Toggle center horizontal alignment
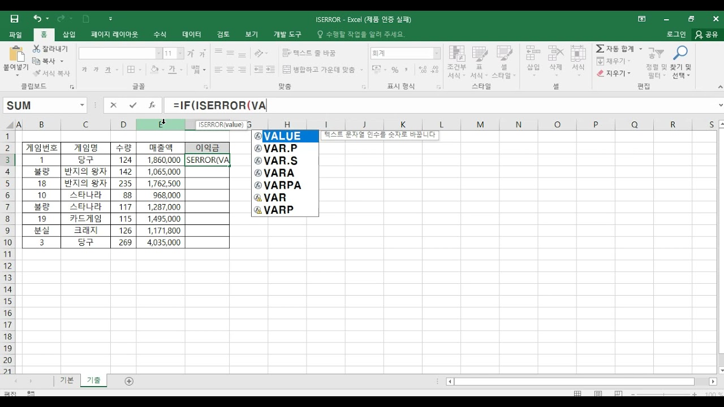The width and height of the screenshot is (724, 407). (x=230, y=70)
